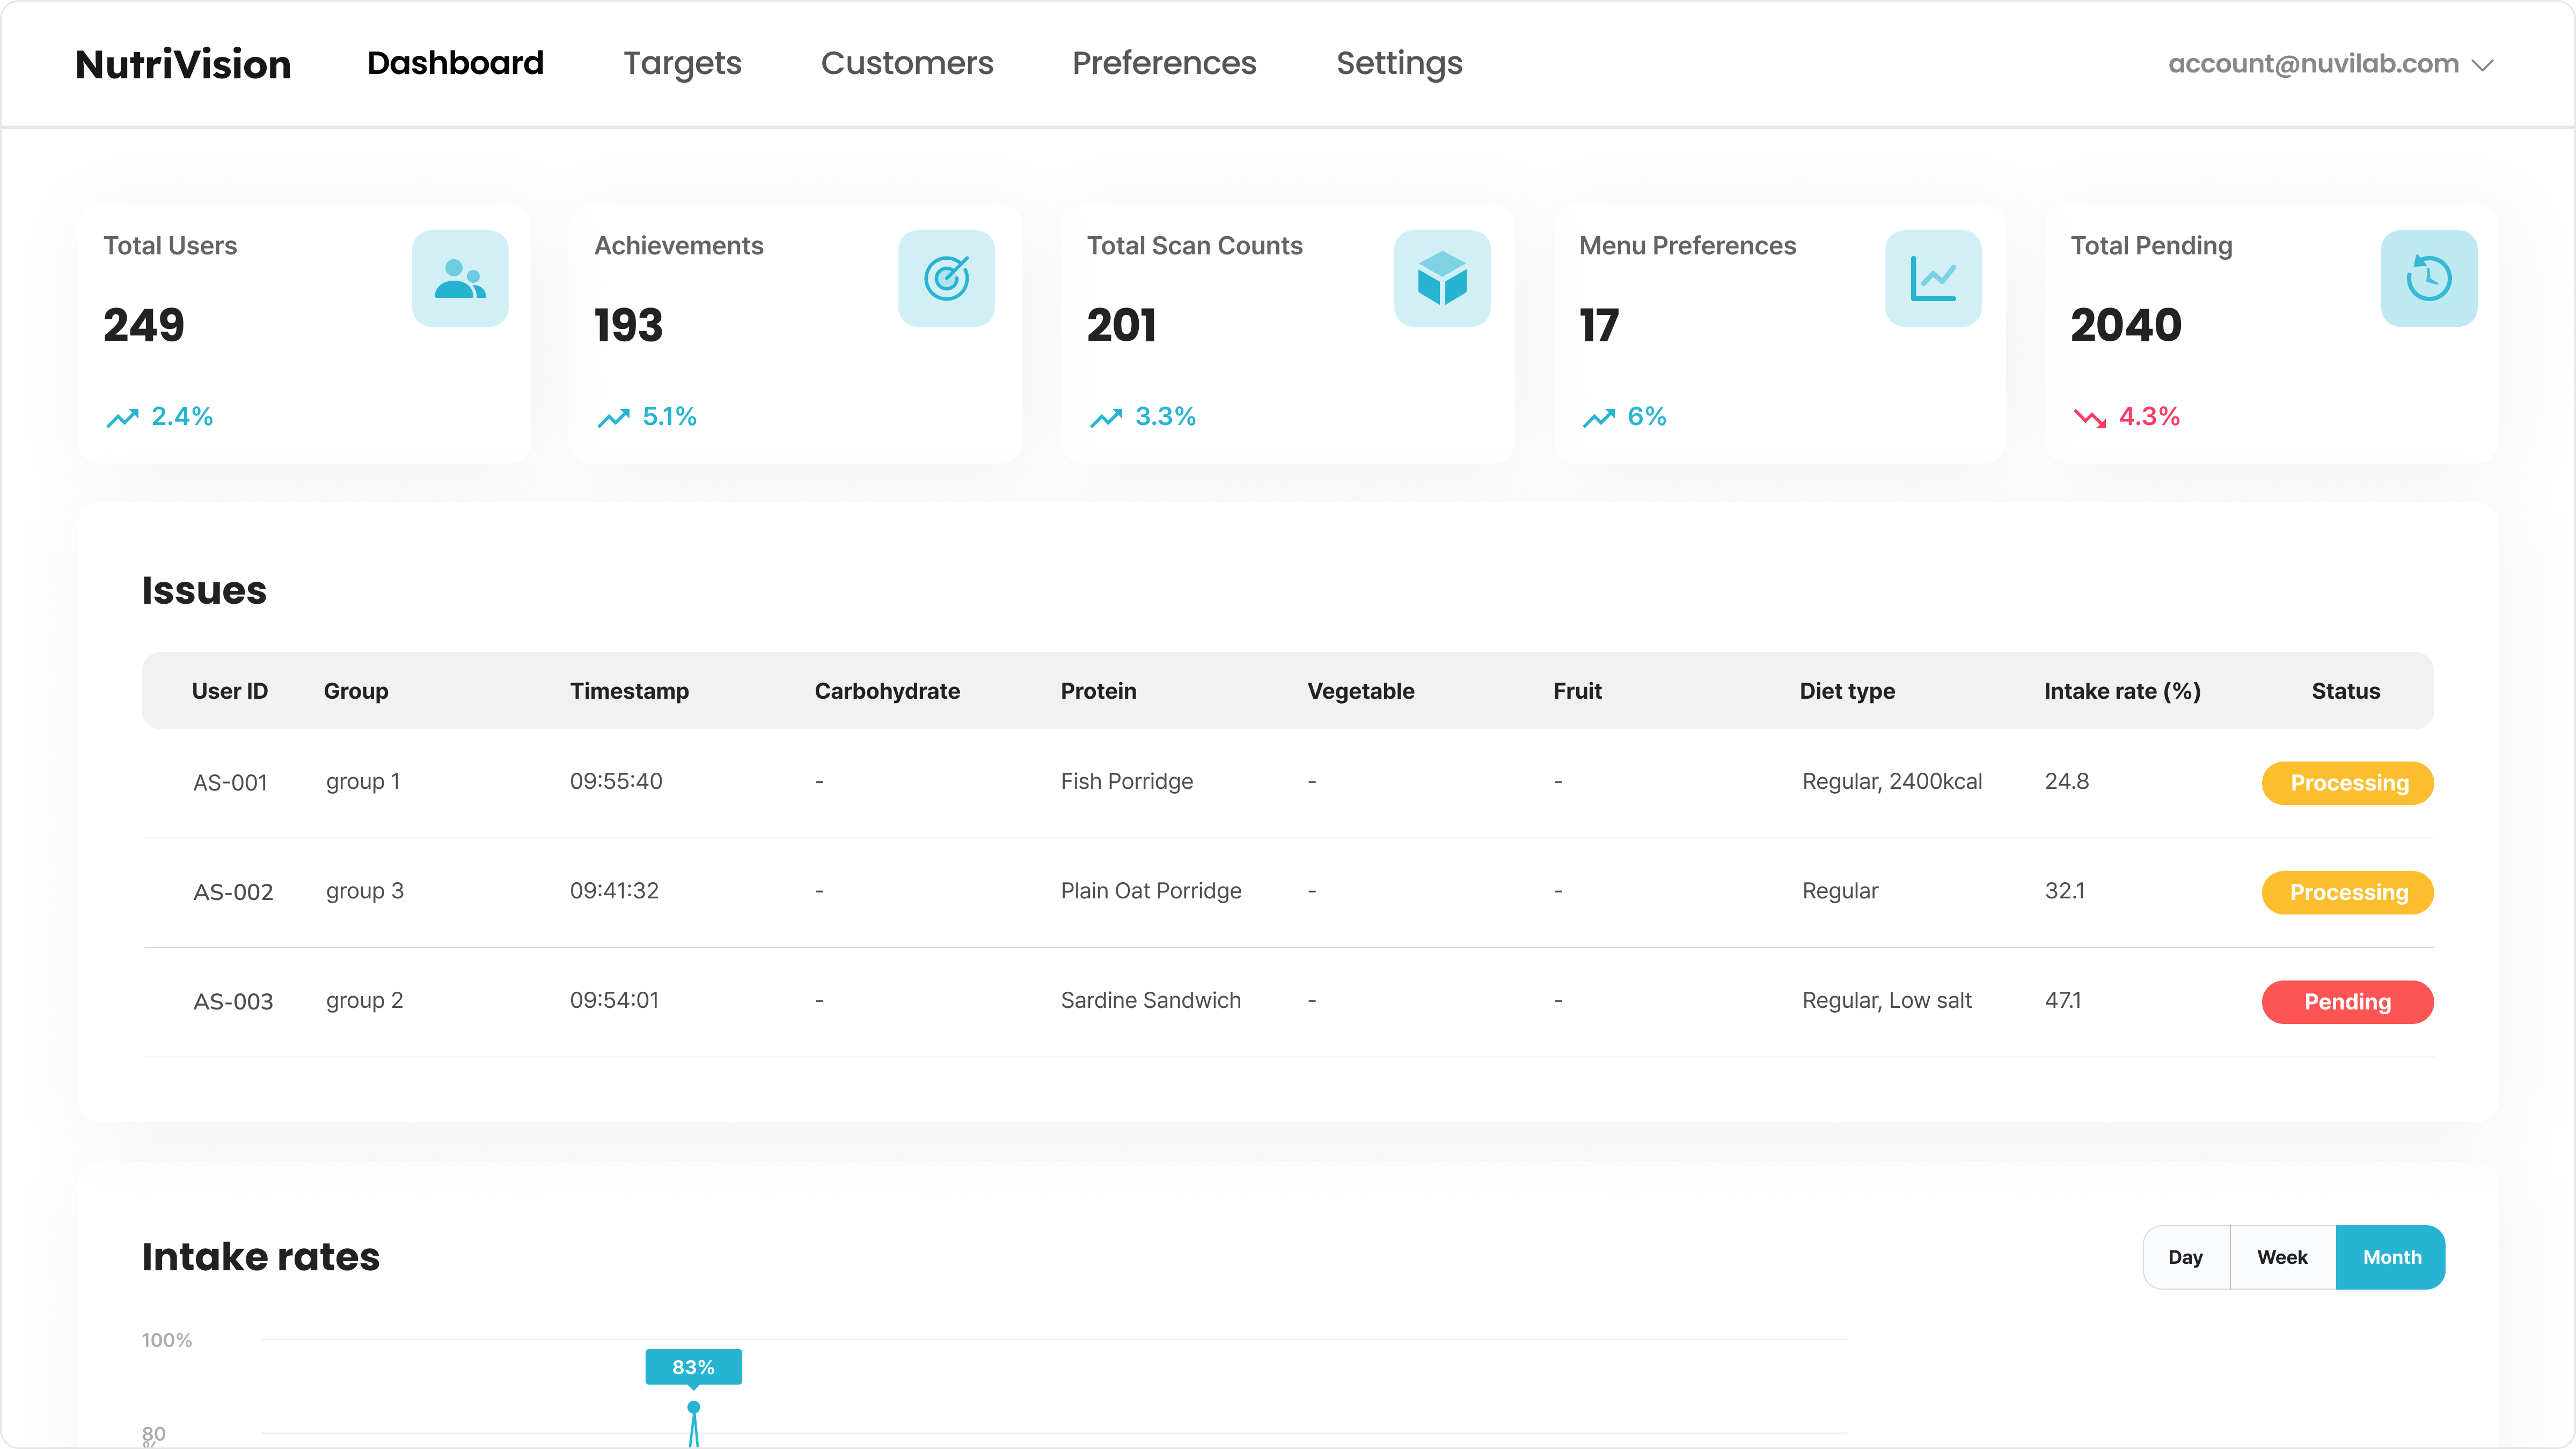The width and height of the screenshot is (2576, 1449).
Task: Click the upward trend arrow beside 2.4%
Action: pos(122,418)
